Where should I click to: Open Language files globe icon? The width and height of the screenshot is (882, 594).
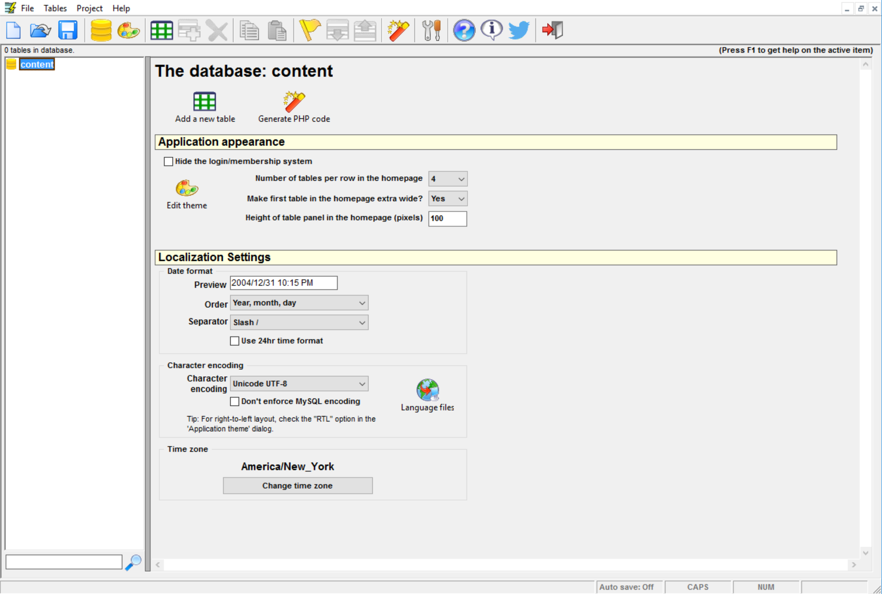427,390
